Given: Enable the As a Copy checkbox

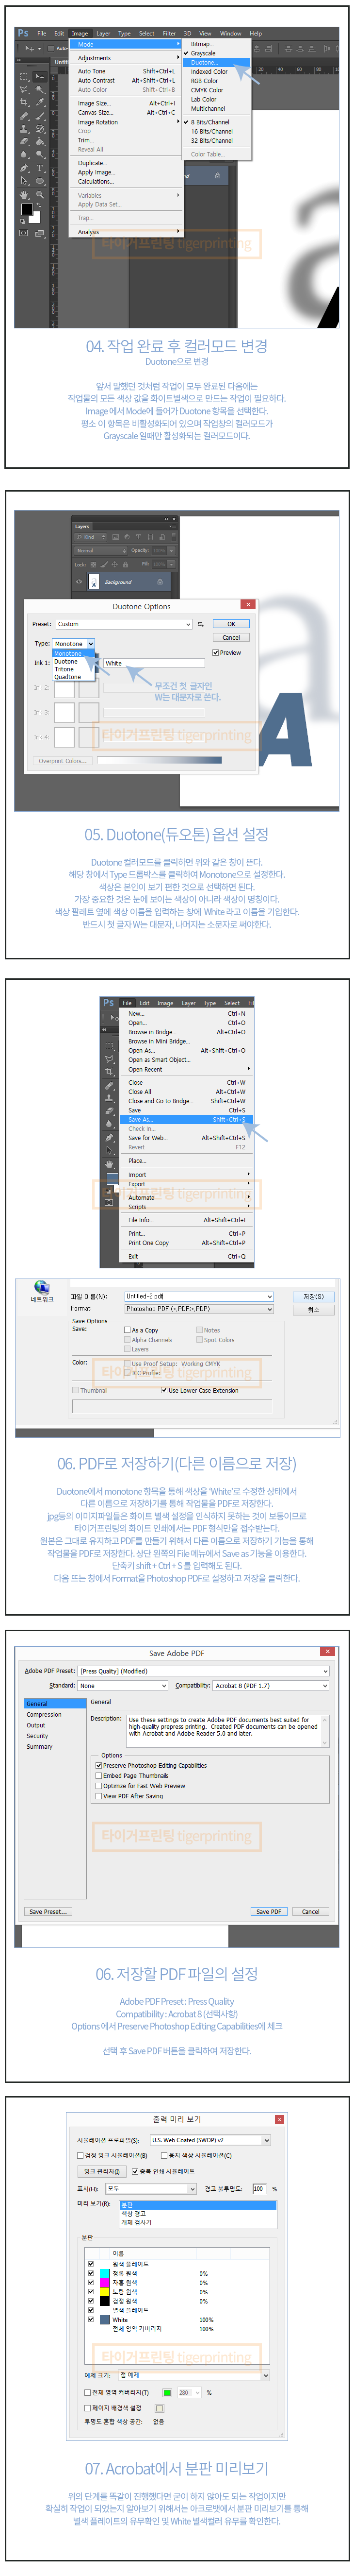Looking at the screenshot, I should 128,1330.
